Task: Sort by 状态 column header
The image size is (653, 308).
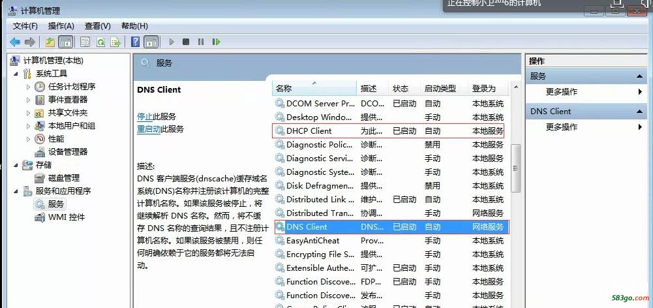Action: pos(404,88)
